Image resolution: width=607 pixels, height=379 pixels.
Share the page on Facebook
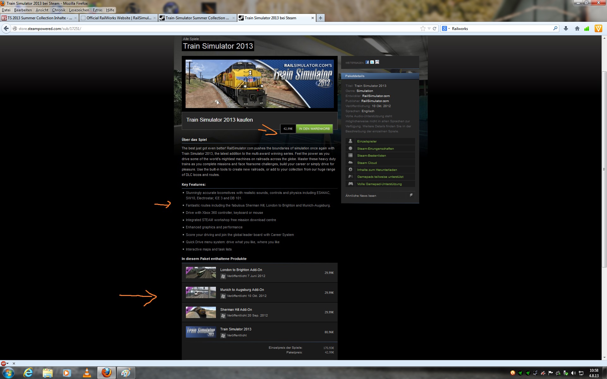(367, 62)
